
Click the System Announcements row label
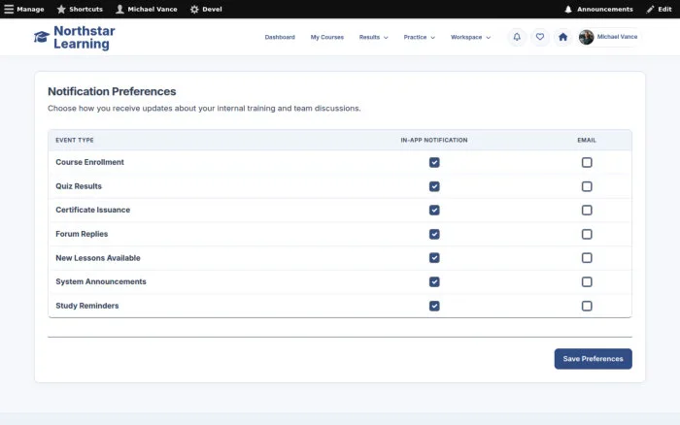pos(101,281)
